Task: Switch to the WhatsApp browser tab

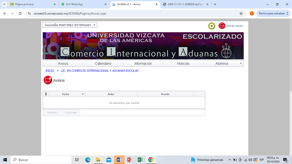Action: [x=84, y=4]
